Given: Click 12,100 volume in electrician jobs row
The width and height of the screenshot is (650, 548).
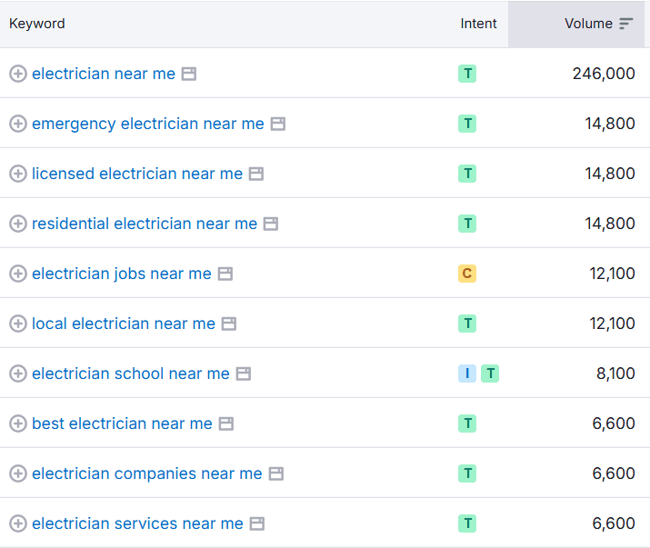Looking at the screenshot, I should pyautogui.click(x=613, y=274).
